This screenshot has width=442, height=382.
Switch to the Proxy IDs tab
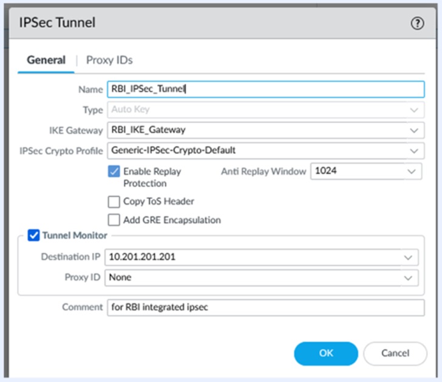click(109, 60)
